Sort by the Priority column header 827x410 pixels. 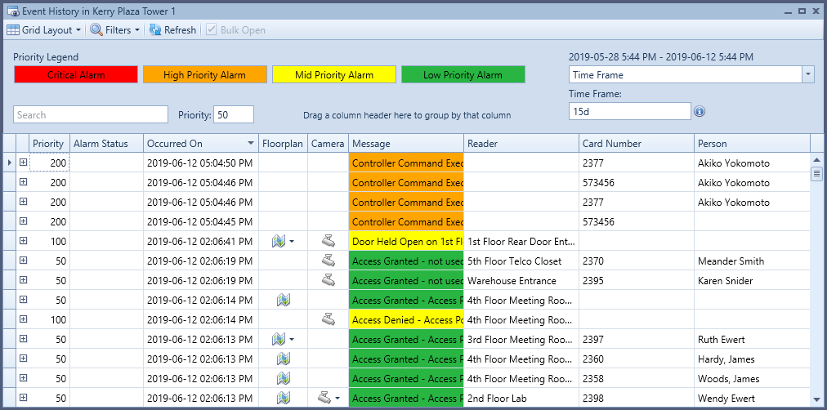coord(48,144)
